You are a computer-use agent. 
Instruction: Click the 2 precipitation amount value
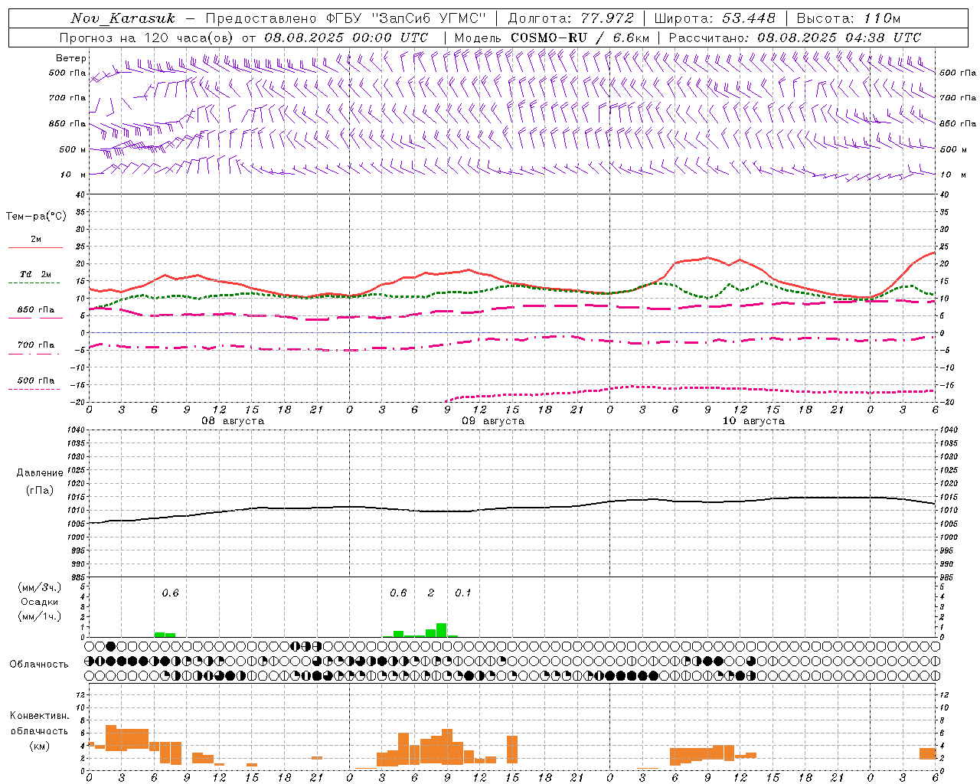click(431, 593)
